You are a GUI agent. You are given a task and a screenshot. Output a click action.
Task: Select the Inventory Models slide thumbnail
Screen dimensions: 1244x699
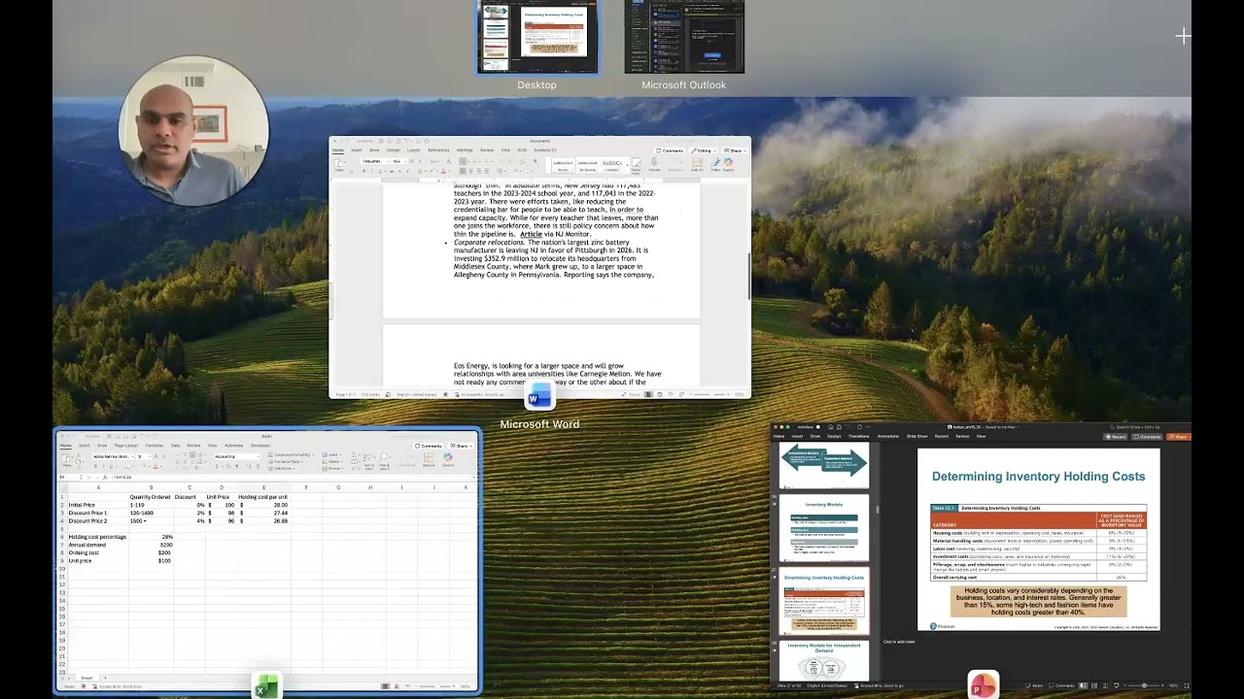pyautogui.click(x=824, y=528)
